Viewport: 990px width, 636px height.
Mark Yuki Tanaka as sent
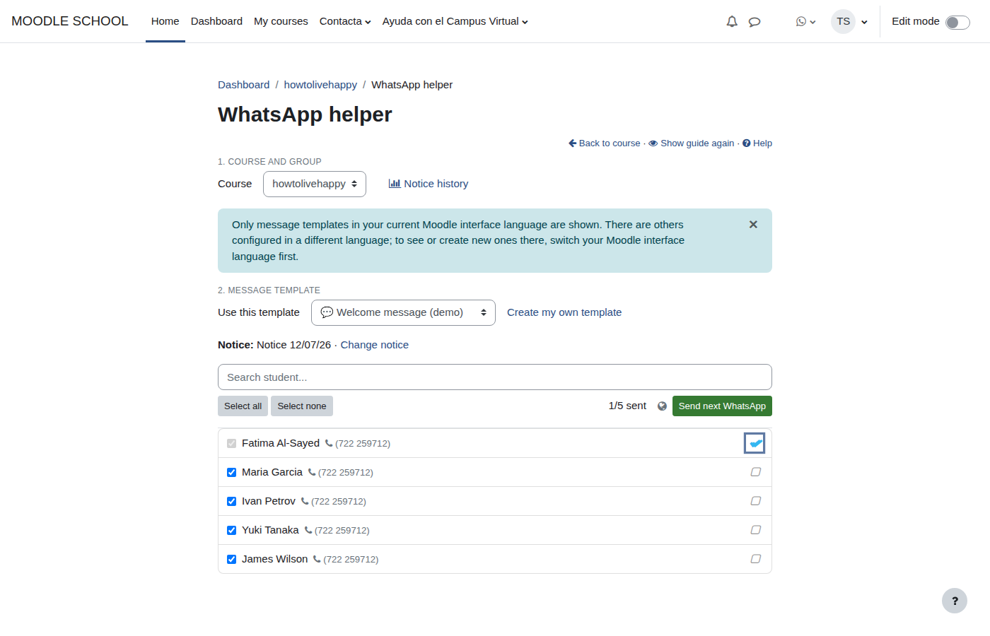pos(755,530)
